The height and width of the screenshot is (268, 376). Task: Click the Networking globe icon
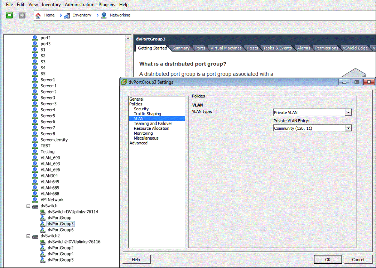pyautogui.click(x=104, y=15)
